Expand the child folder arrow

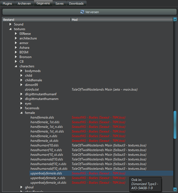[21, 76]
